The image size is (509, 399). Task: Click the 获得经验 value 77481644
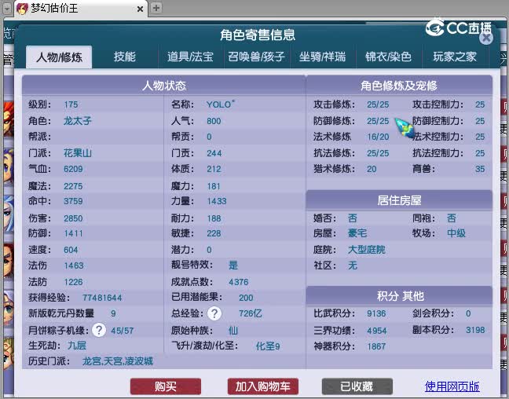coord(102,298)
